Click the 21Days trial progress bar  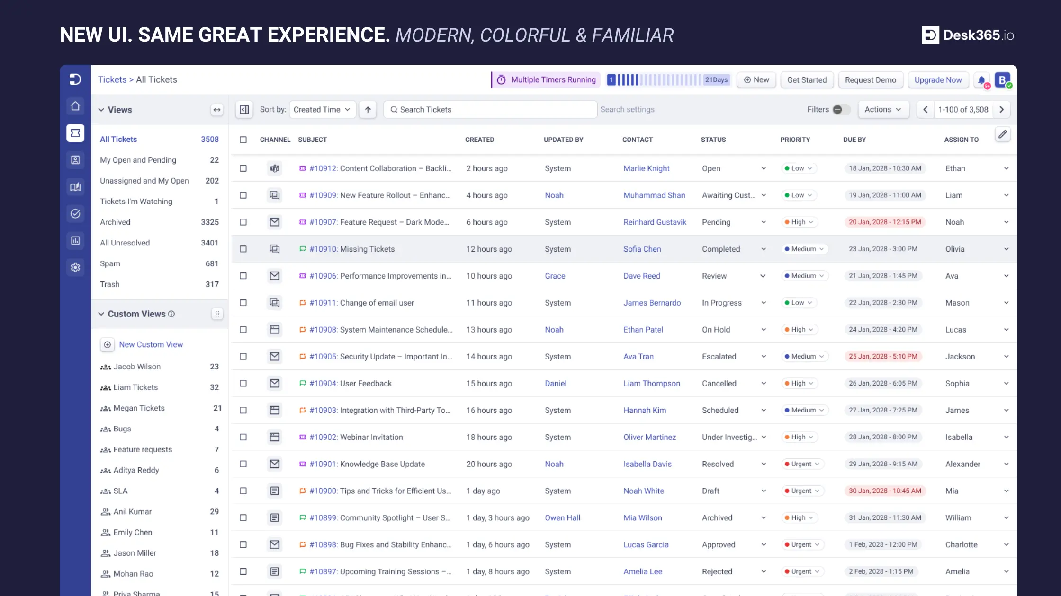click(x=669, y=80)
